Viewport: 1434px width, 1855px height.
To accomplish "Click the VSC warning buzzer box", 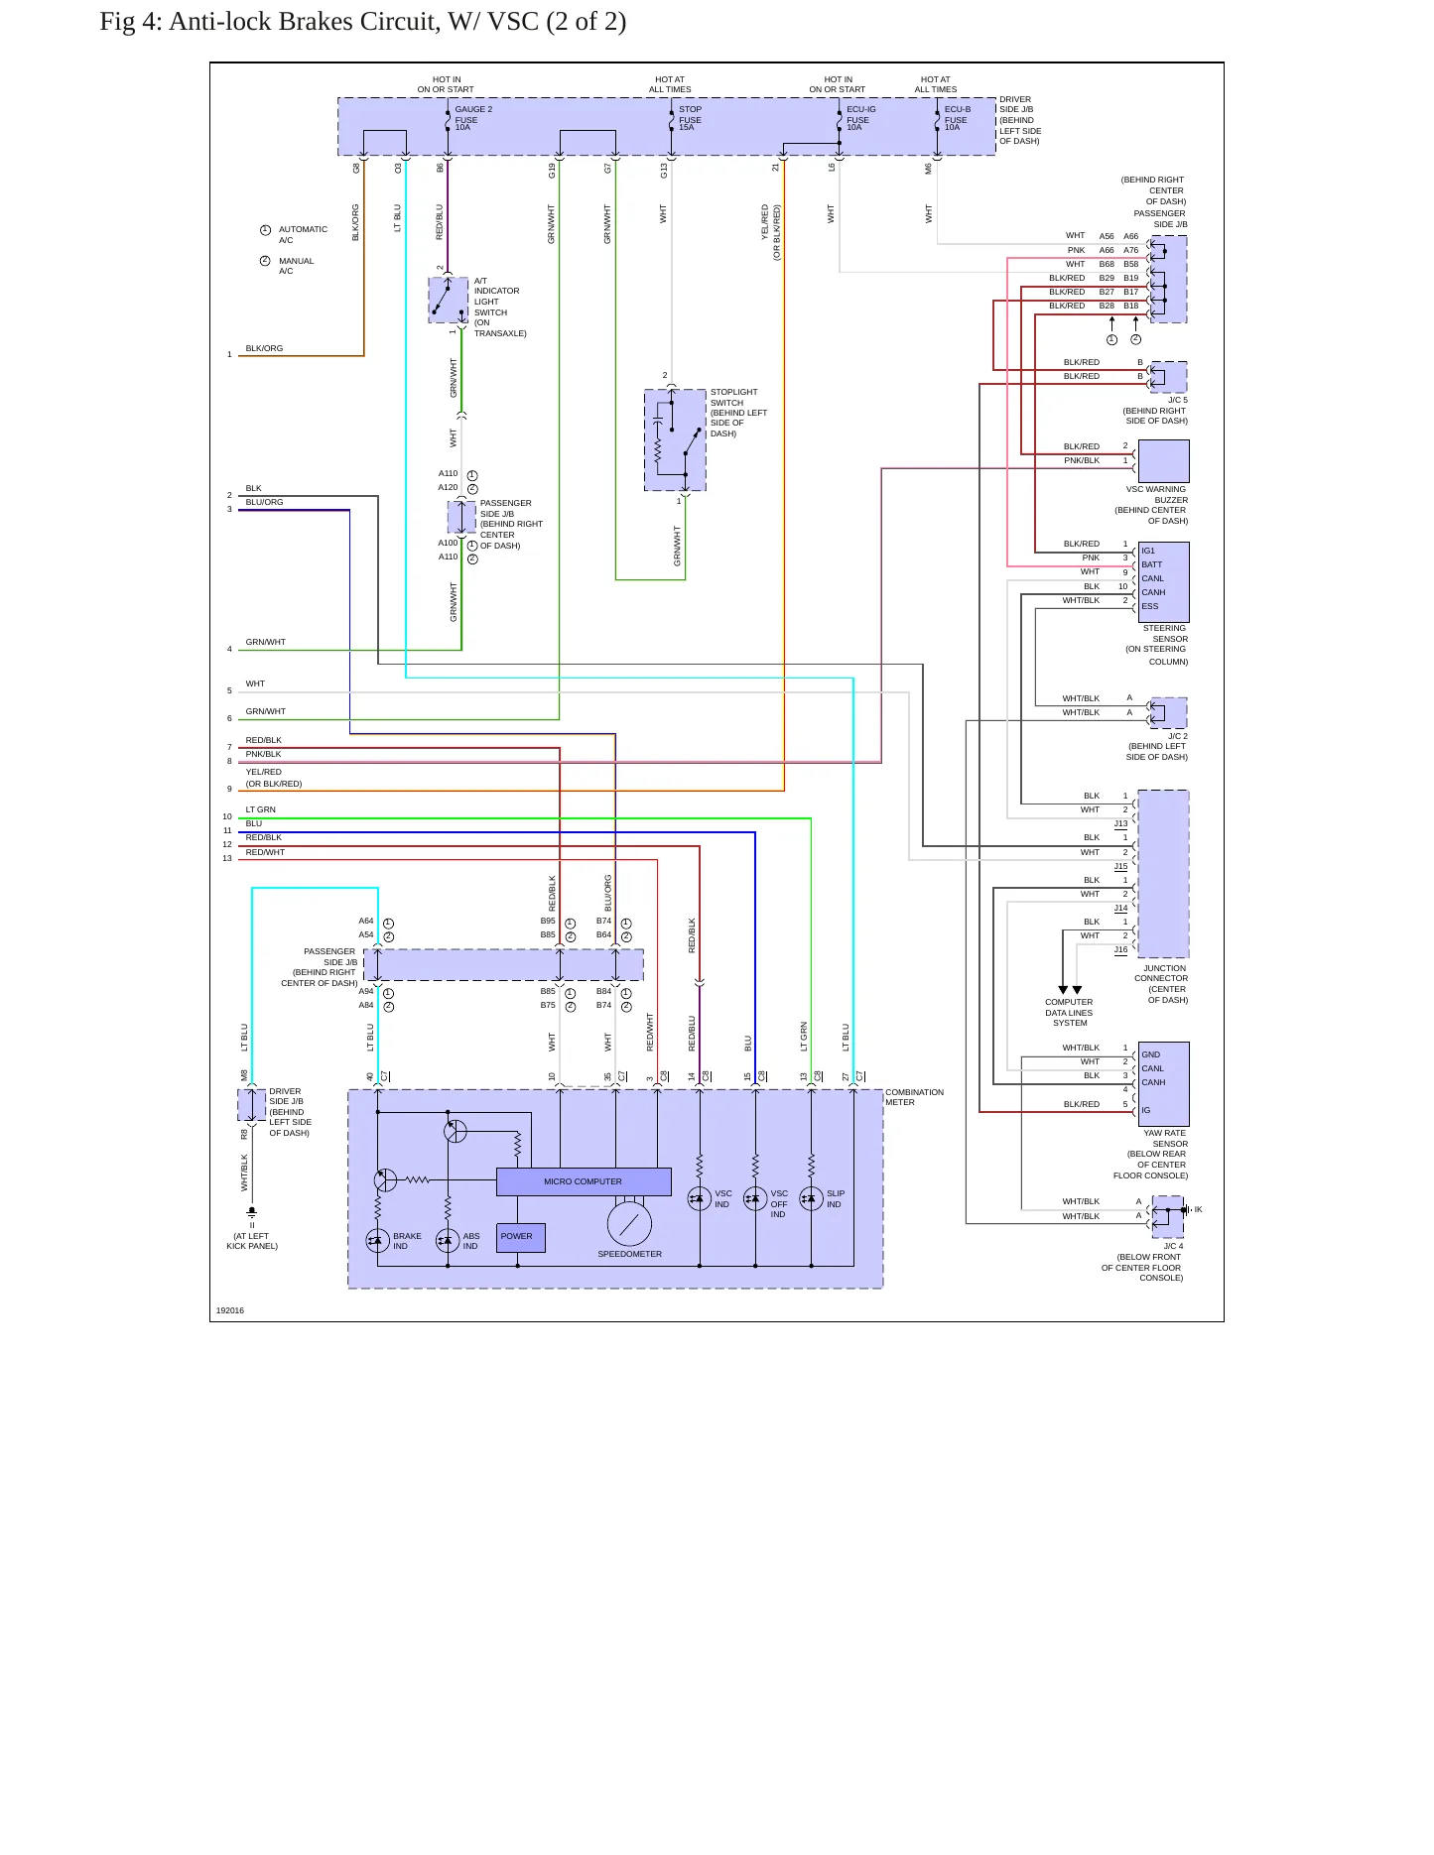I will click(x=1163, y=461).
